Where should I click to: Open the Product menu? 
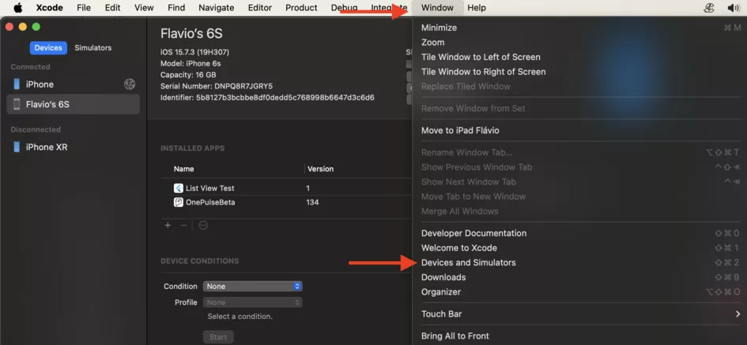click(x=301, y=8)
